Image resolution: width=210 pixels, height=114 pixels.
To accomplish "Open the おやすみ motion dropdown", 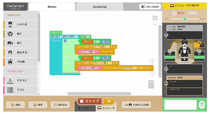I will [130, 68].
